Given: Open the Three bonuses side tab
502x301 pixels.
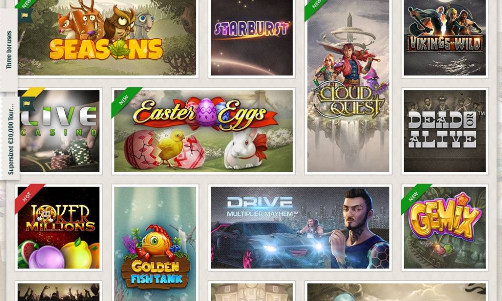Looking at the screenshot, I should 9,50.
